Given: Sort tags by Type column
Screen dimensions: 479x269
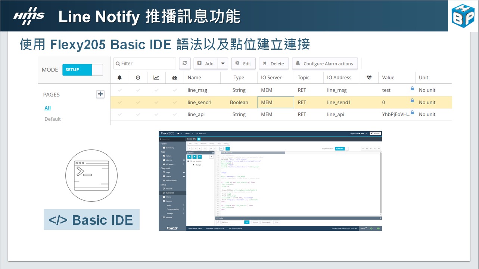Looking at the screenshot, I should tap(239, 78).
